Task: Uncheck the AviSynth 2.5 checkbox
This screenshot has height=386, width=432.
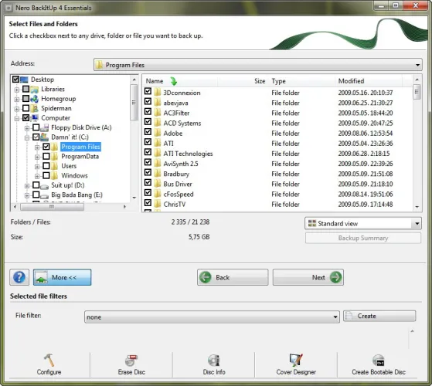Action: [148, 162]
